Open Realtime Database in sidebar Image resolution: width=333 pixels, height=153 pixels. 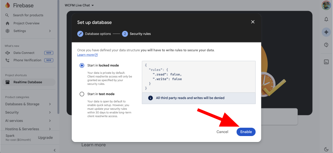pos(27,82)
